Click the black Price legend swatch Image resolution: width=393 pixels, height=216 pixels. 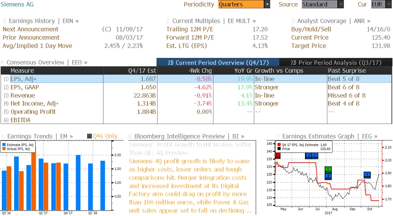(x=279, y=149)
